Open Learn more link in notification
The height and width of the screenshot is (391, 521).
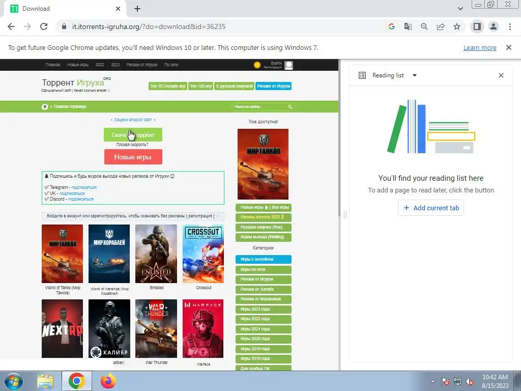(480, 48)
